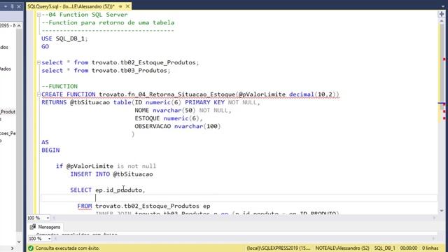
Task: Click the '0 linhas' row count status entry
Action: coord(430,248)
